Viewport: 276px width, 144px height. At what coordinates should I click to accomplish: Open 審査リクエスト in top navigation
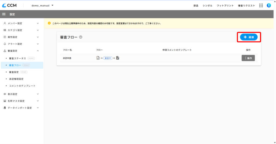[x=246, y=6]
